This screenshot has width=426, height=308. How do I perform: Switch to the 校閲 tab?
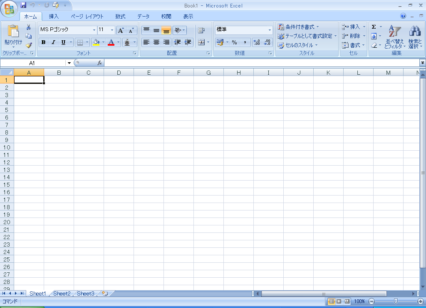166,16
